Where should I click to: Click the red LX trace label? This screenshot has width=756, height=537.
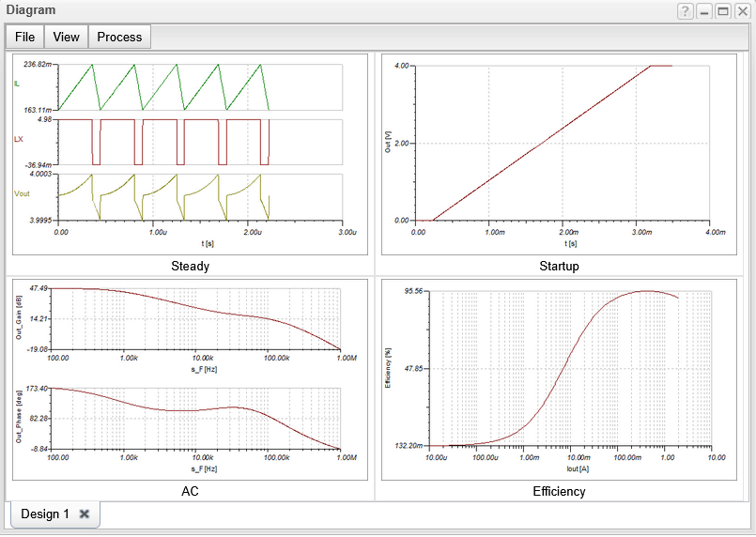(x=18, y=139)
